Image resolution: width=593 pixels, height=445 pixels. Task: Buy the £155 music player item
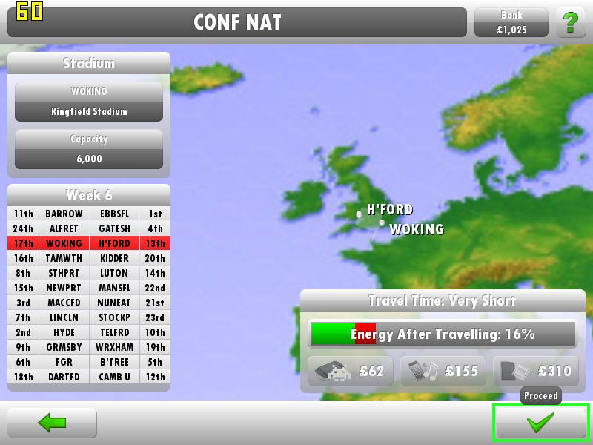(x=443, y=371)
